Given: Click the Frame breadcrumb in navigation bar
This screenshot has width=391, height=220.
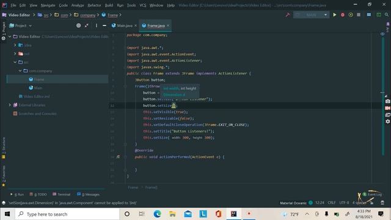Looking at the screenshot, I should [112, 15].
